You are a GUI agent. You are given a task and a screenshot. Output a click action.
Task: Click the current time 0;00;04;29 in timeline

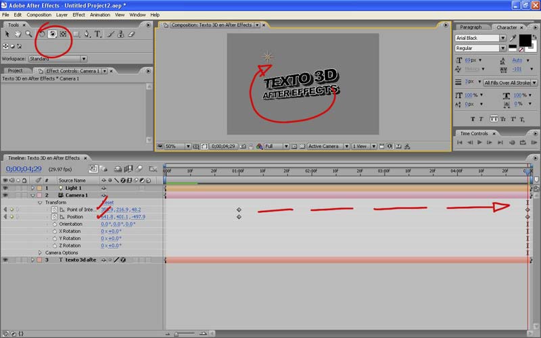coord(24,169)
